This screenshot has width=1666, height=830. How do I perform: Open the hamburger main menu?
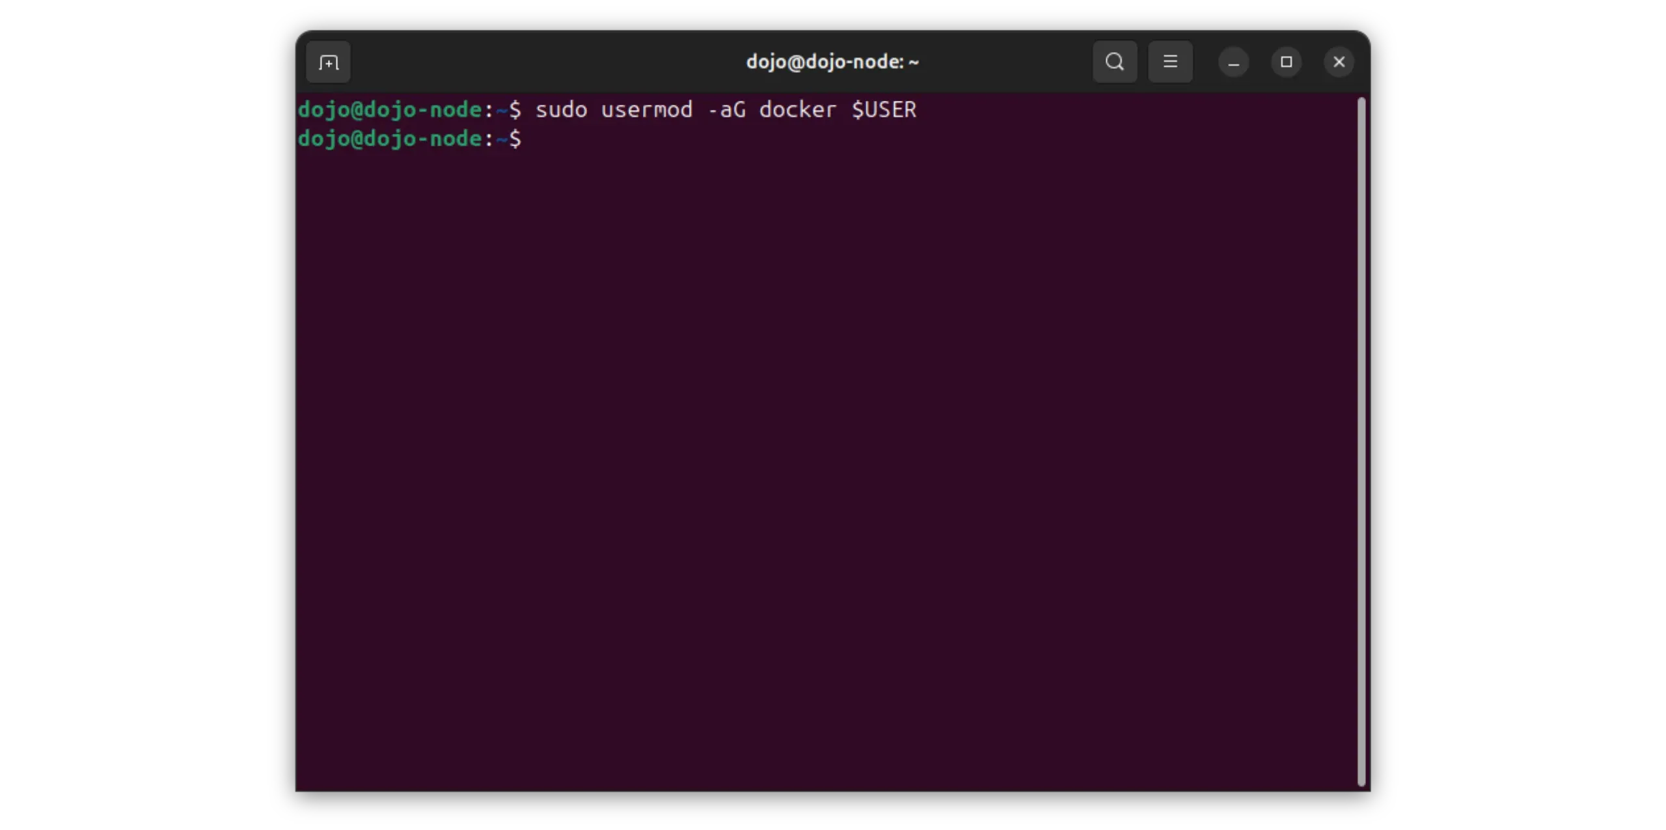tap(1170, 62)
